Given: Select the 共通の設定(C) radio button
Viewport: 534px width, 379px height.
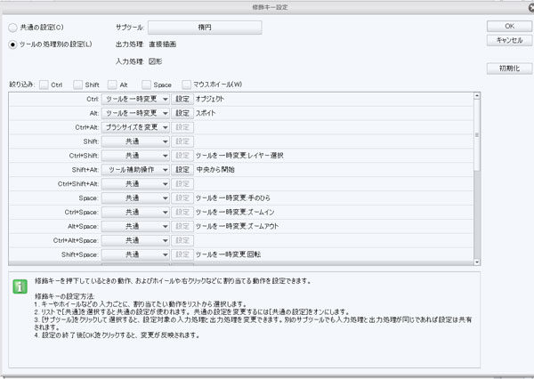Looking at the screenshot, I should tap(12, 28).
